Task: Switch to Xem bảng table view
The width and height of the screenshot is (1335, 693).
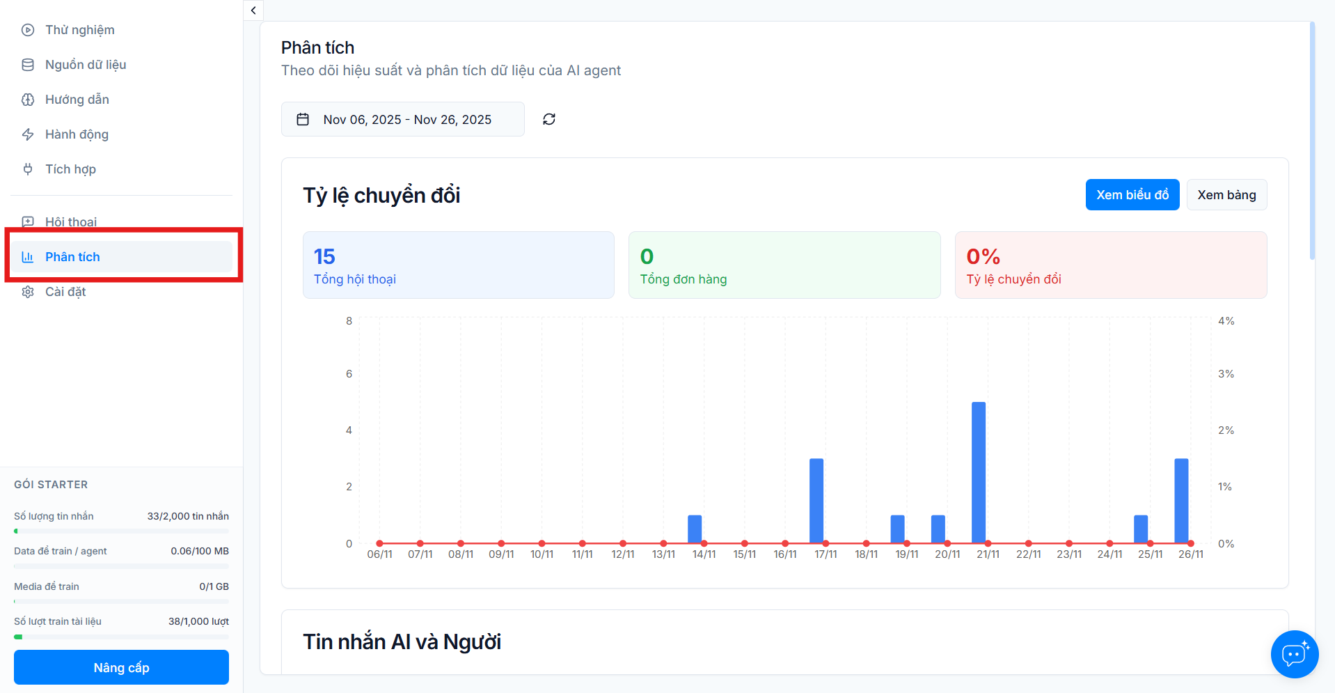Action: point(1226,195)
